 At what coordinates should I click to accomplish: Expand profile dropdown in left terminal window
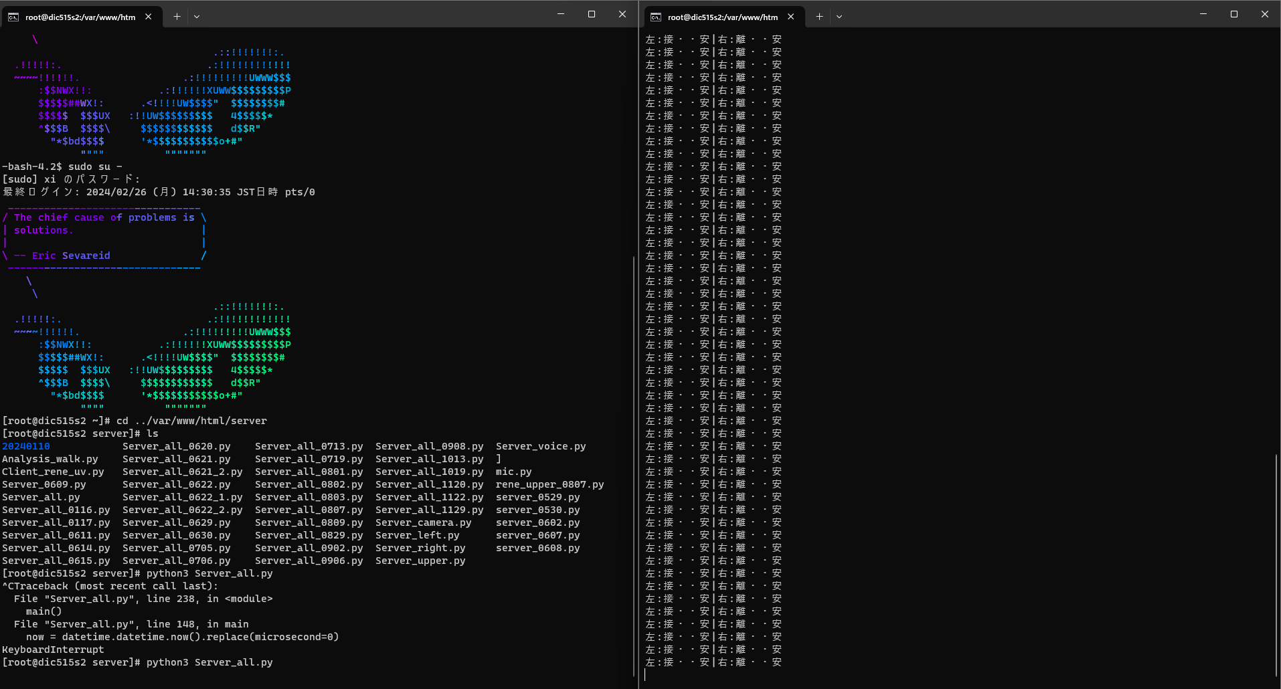tap(197, 17)
